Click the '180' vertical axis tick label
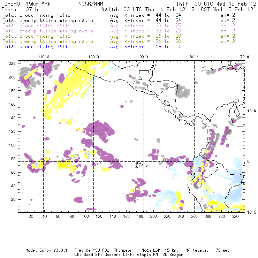258x258 pixels. (12, 91)
